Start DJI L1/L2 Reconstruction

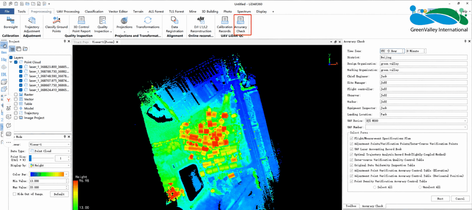(x=201, y=25)
